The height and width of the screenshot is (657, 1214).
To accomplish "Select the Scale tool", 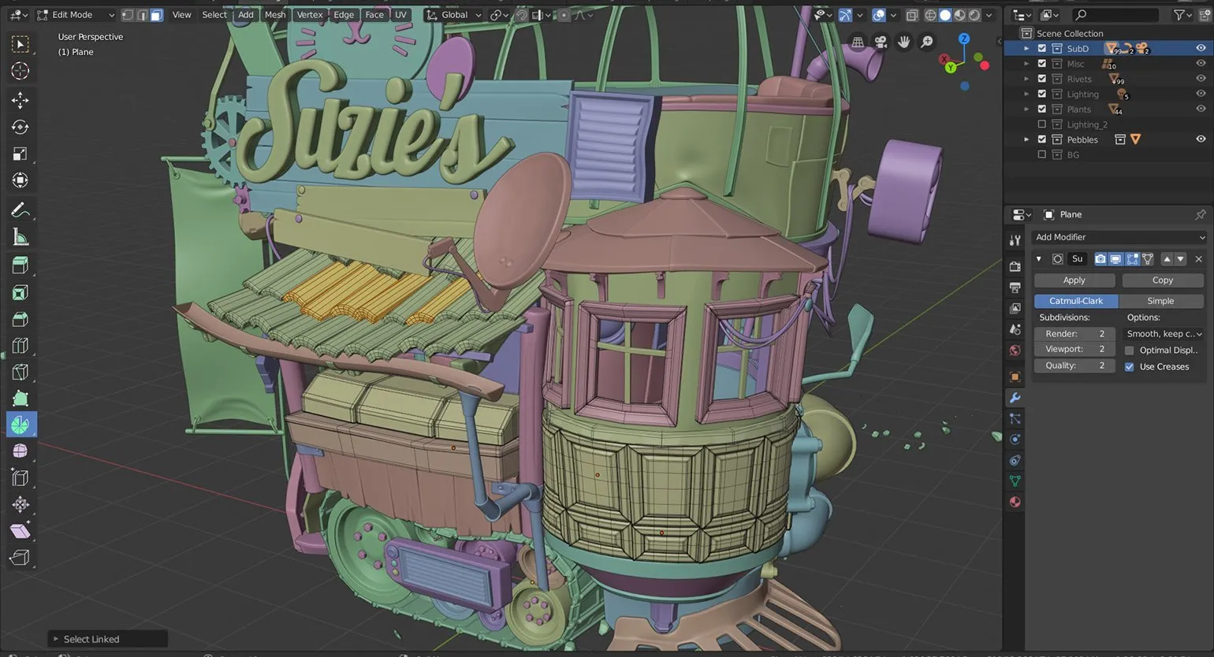I will (20, 154).
